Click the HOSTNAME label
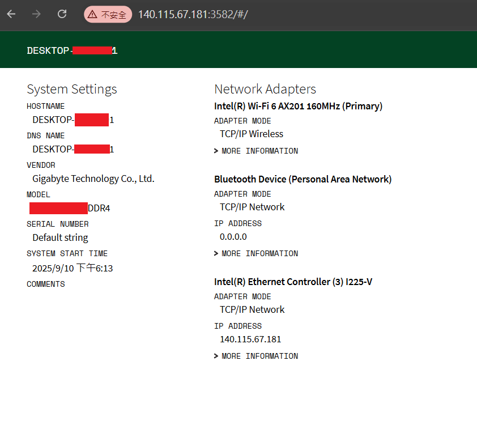477x429 pixels. coord(46,106)
